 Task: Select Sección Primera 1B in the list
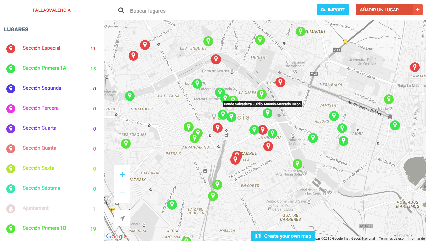click(44, 228)
